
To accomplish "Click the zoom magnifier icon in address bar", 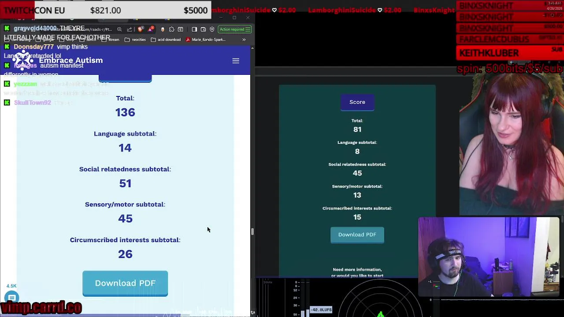I will (119, 29).
